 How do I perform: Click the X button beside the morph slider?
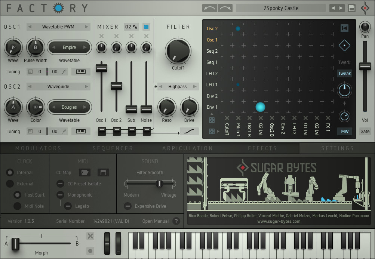click(x=90, y=236)
